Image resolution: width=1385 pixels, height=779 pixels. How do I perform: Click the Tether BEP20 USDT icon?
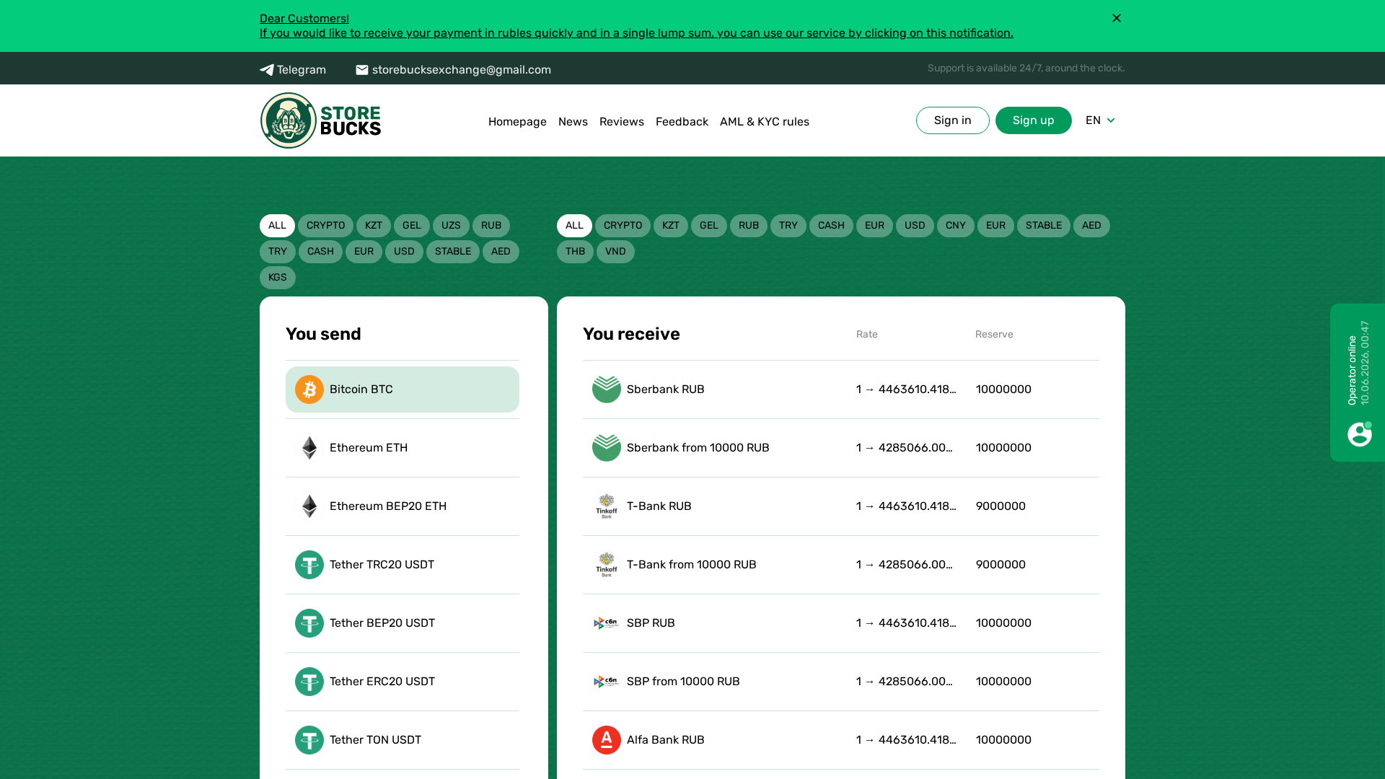309,623
